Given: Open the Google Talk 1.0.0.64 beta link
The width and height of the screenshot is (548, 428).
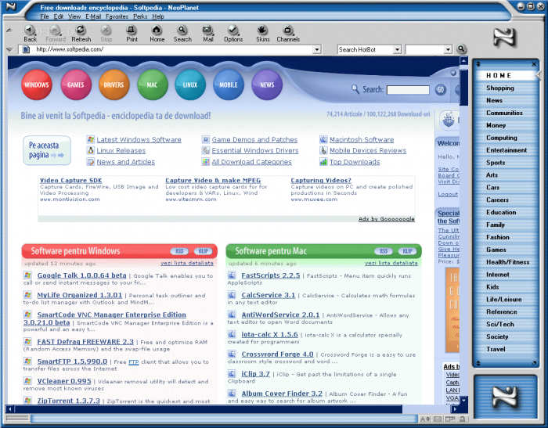Looking at the screenshot, I should 81,275.
